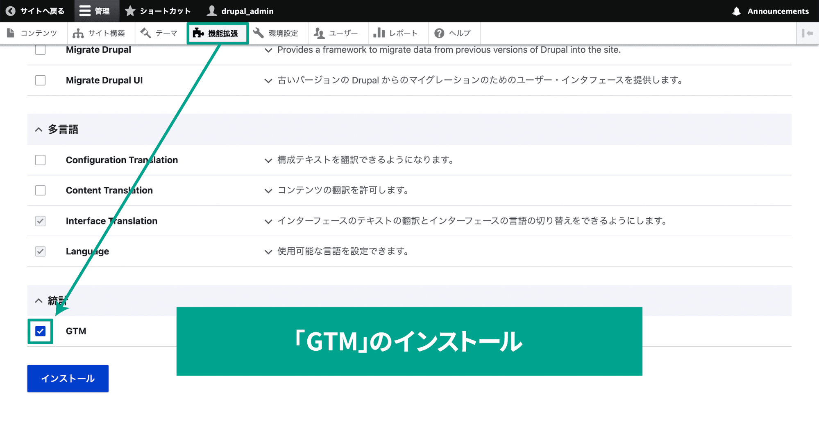Click the コンテンツの翻訳を許可します description
The image size is (819, 426).
(343, 190)
